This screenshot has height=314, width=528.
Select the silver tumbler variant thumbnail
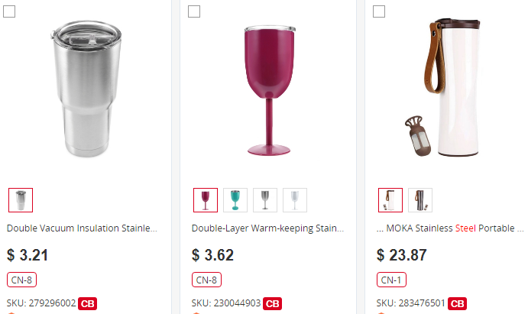[21, 200]
